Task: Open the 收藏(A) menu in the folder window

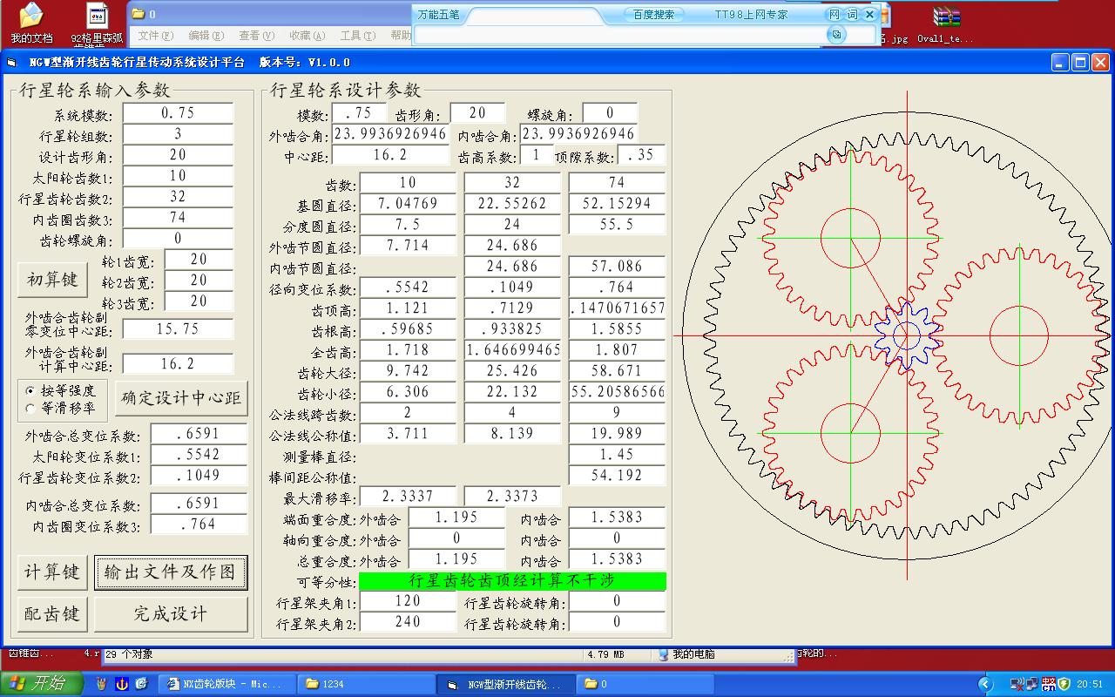Action: coord(307,36)
